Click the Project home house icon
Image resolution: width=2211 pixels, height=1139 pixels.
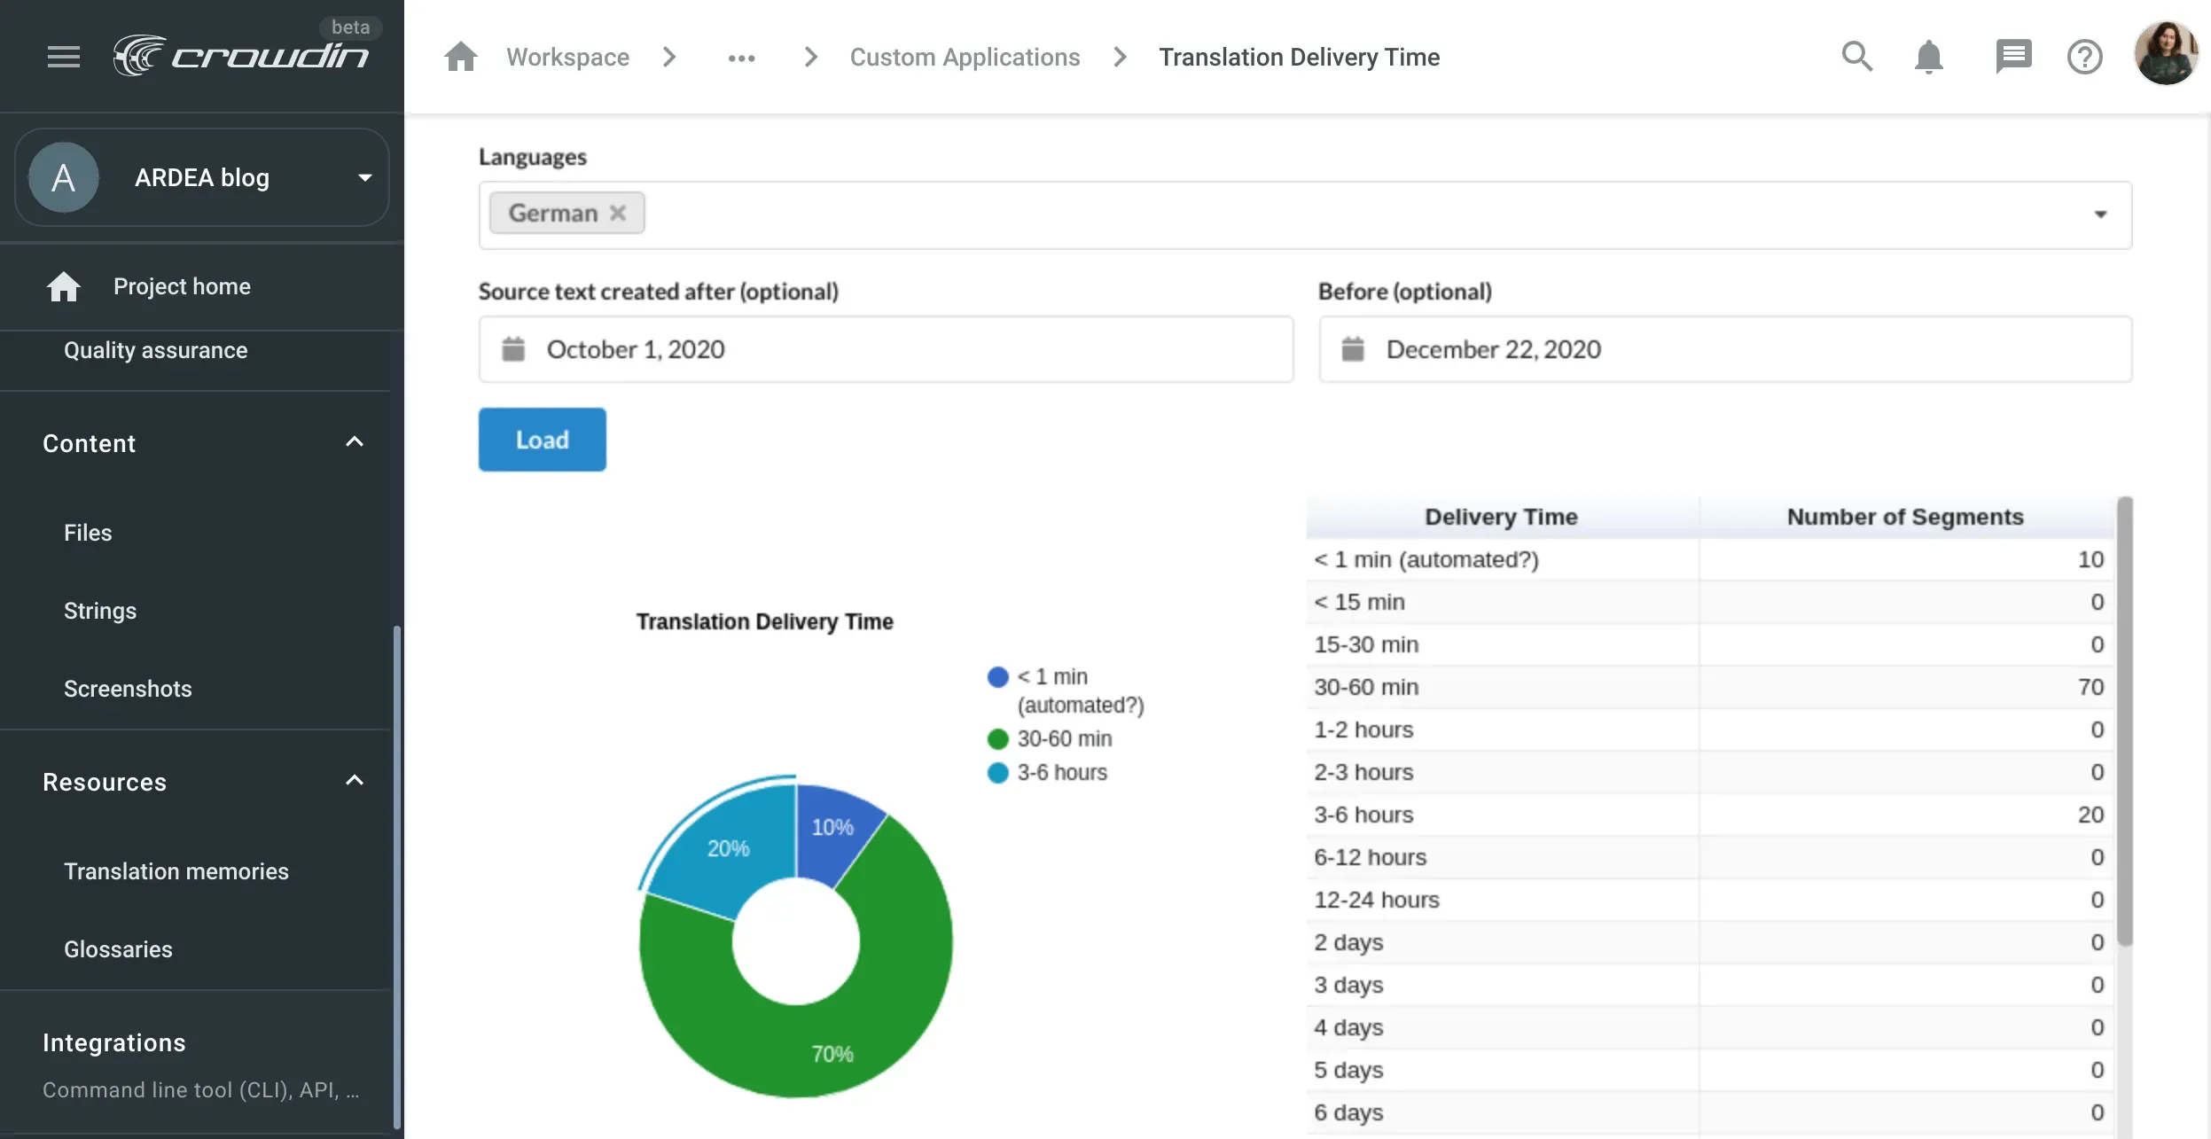tap(65, 285)
